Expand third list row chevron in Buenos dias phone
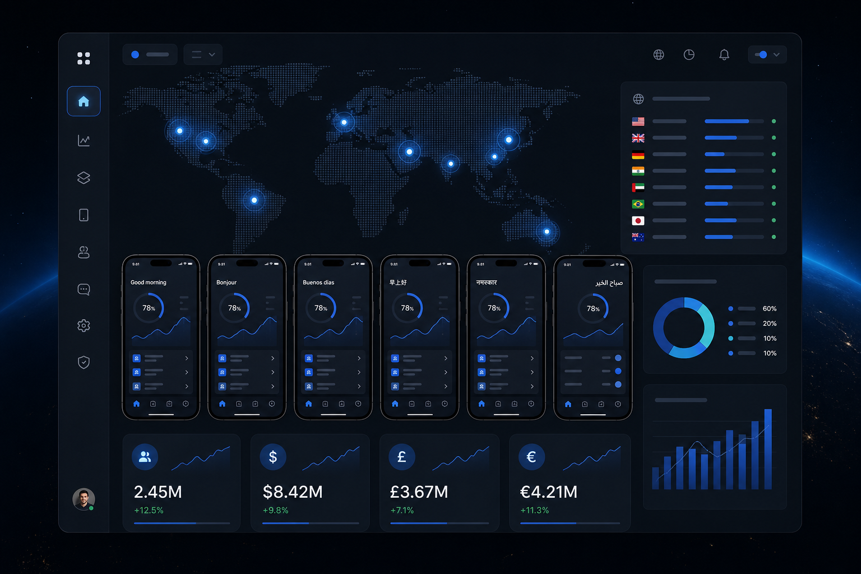The height and width of the screenshot is (574, 861). [359, 386]
